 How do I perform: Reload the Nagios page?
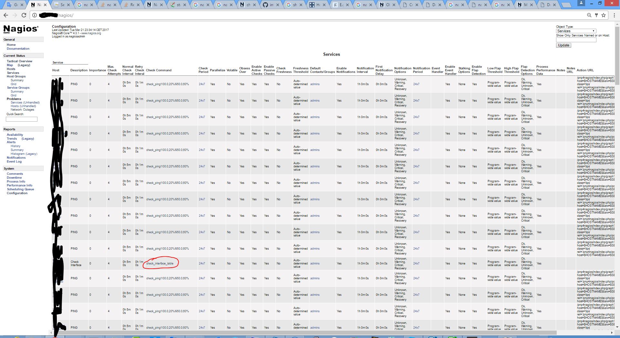click(x=24, y=15)
